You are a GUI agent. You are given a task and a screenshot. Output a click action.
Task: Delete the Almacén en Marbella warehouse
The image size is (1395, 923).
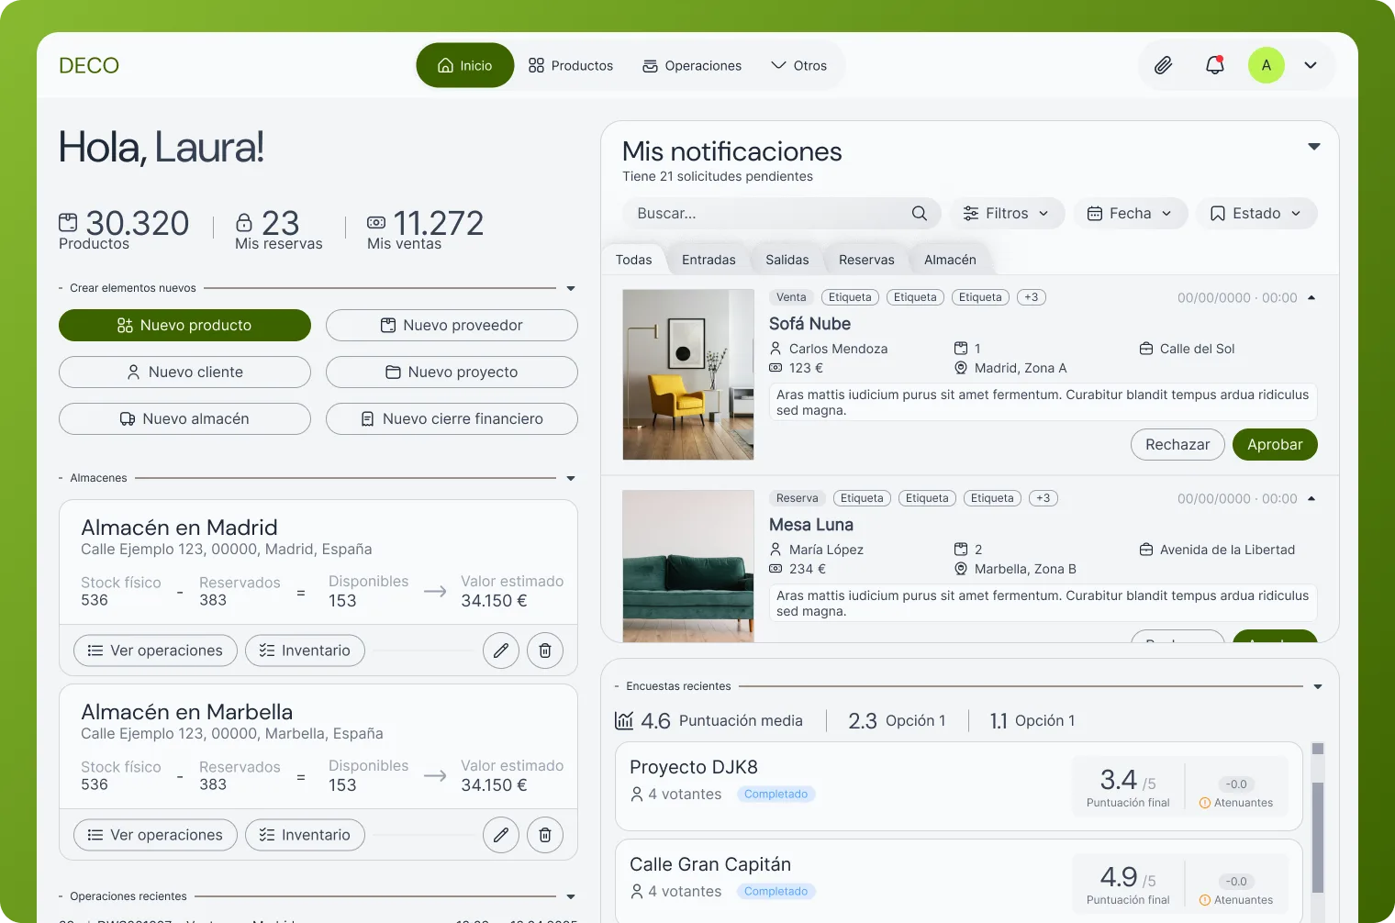pyautogui.click(x=545, y=835)
